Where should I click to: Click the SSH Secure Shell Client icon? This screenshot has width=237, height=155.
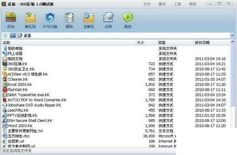(x=5, y=121)
